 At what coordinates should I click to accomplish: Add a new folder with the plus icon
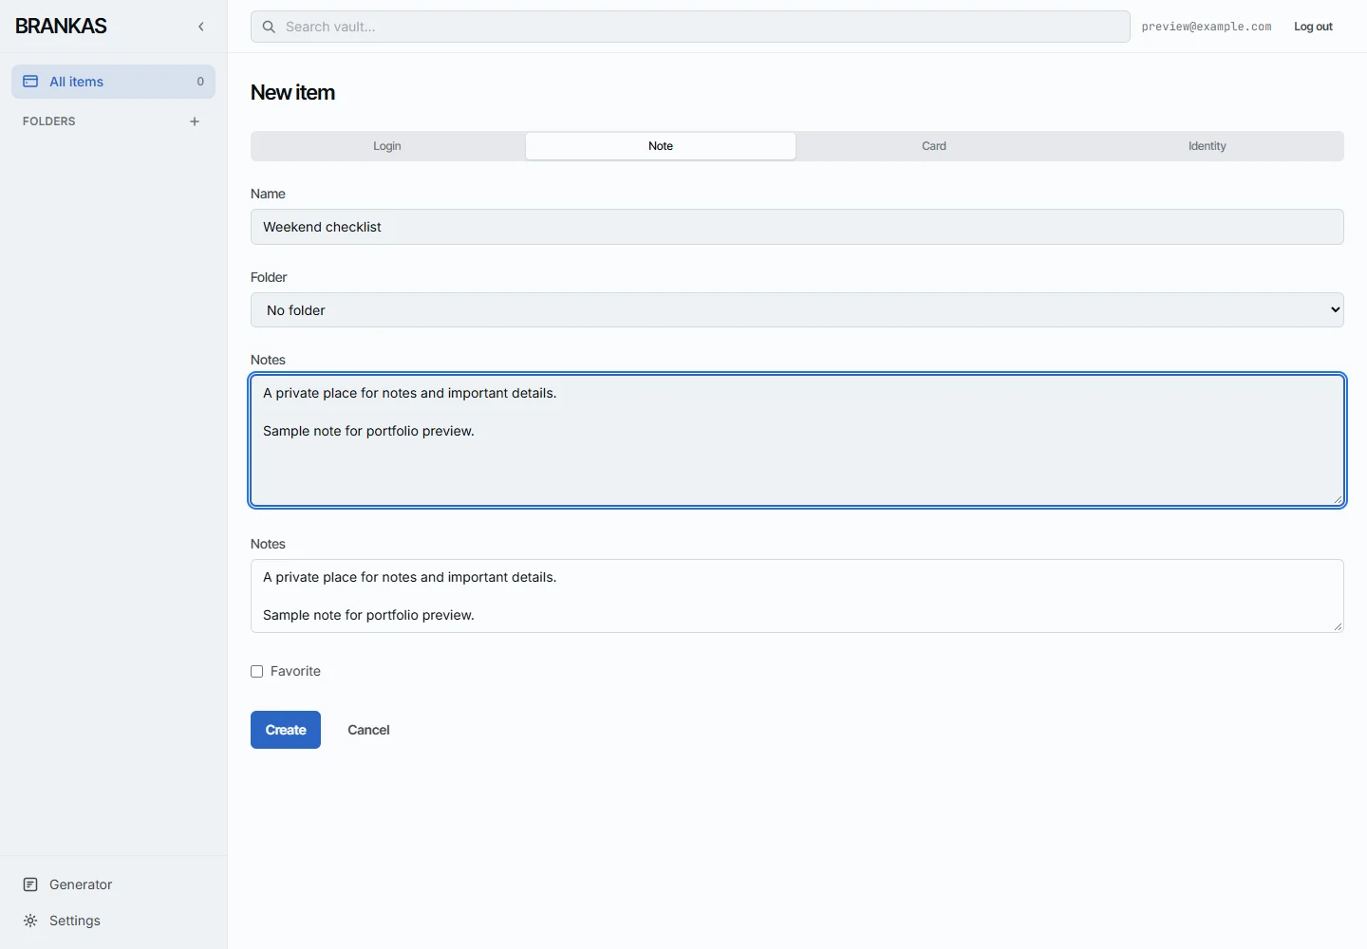(x=195, y=121)
